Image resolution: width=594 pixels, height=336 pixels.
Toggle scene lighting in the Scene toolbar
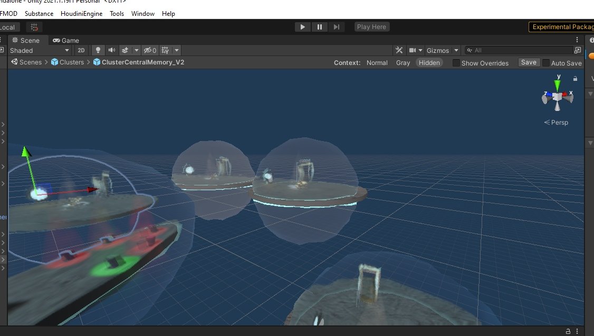click(98, 50)
